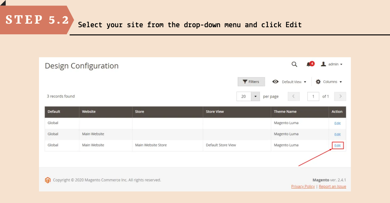Click the Design Configuration page title
Screen dimensions: 390x203
tap(82, 66)
